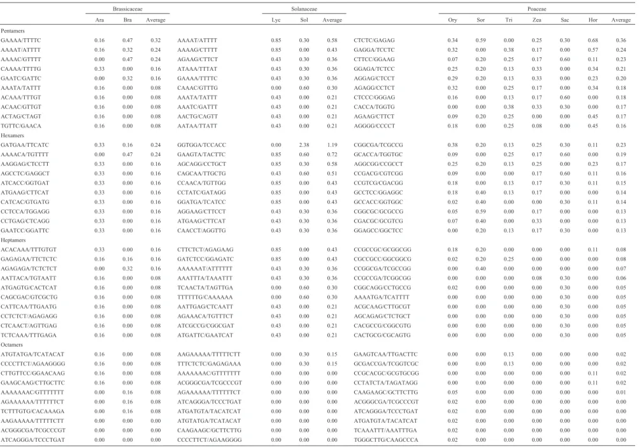This screenshot has width=639, height=447.
Task: Select the TGGGCTTG/CAAGCCCA octamer cell
Action: pyautogui.click(x=386, y=440)
